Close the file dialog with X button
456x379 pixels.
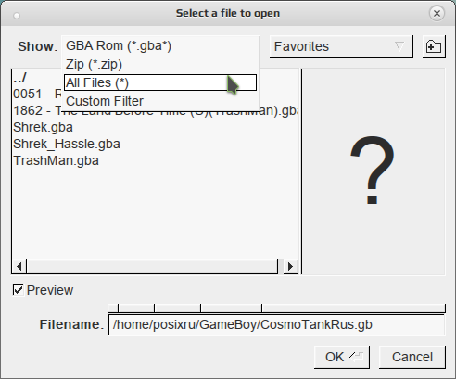(437, 13)
